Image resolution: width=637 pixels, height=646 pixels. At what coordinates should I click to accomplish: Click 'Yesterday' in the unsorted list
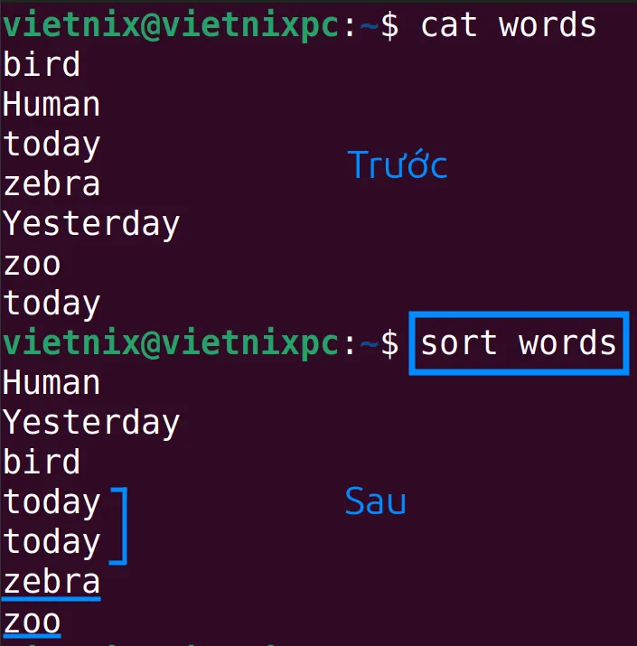click(x=91, y=225)
